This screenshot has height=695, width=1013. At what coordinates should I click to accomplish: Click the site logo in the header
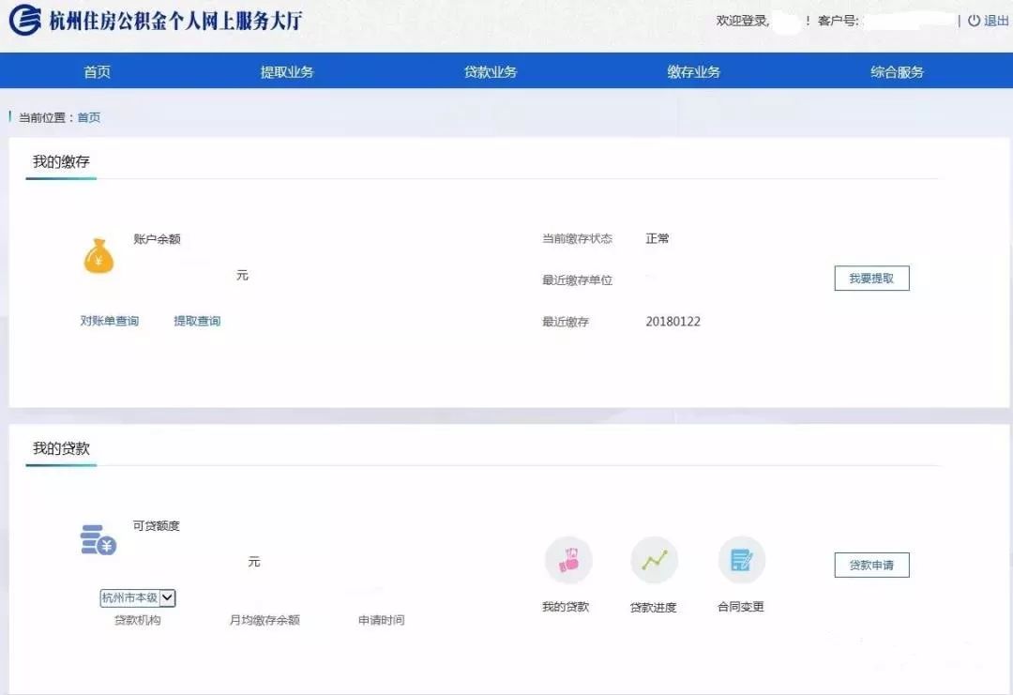point(25,21)
